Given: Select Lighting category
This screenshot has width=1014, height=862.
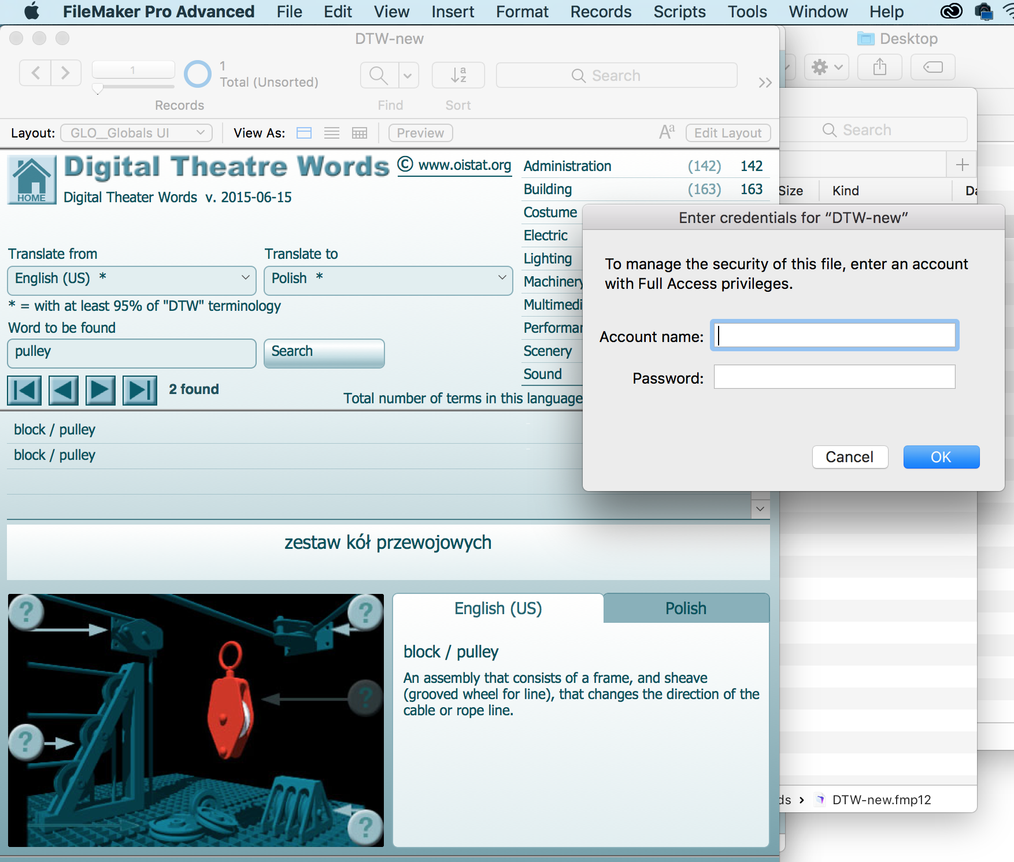Looking at the screenshot, I should [x=547, y=259].
